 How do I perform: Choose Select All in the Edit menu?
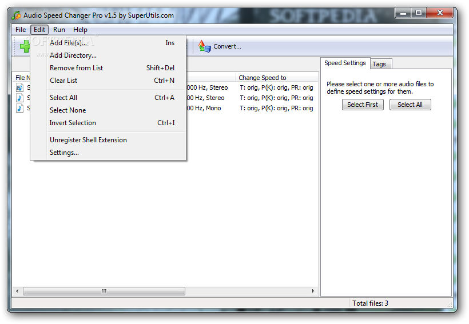(108, 98)
